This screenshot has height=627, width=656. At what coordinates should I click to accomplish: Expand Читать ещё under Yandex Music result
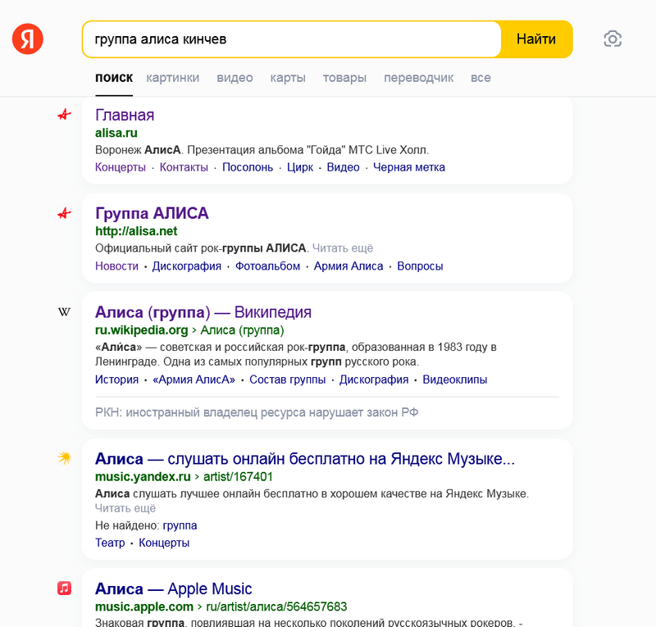[125, 508]
